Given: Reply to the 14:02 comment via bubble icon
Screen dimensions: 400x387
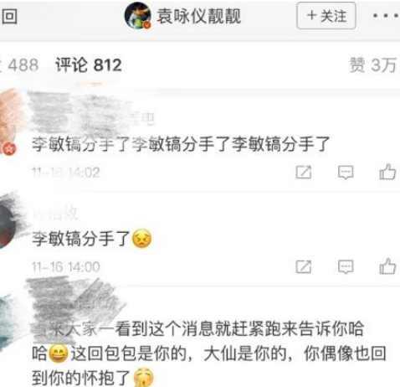Looking at the screenshot, I should tap(346, 172).
